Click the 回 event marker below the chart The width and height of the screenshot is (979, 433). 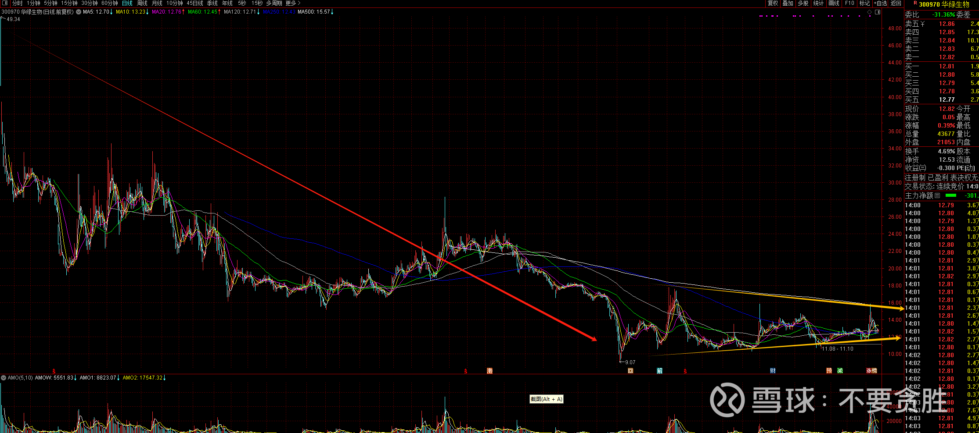coord(630,371)
